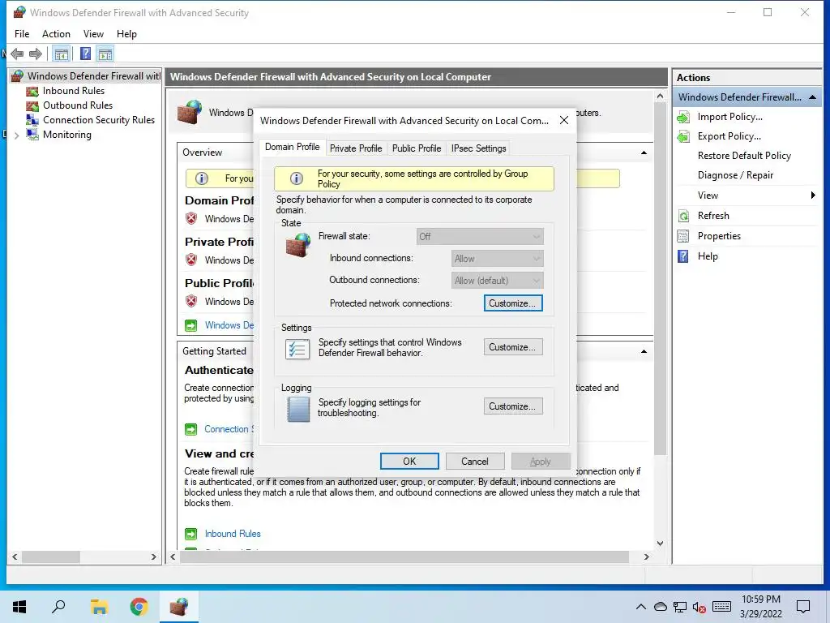Screen dimensions: 830x623
Task: Click the main pane vertical scrollbar down arrow
Action: 660,543
